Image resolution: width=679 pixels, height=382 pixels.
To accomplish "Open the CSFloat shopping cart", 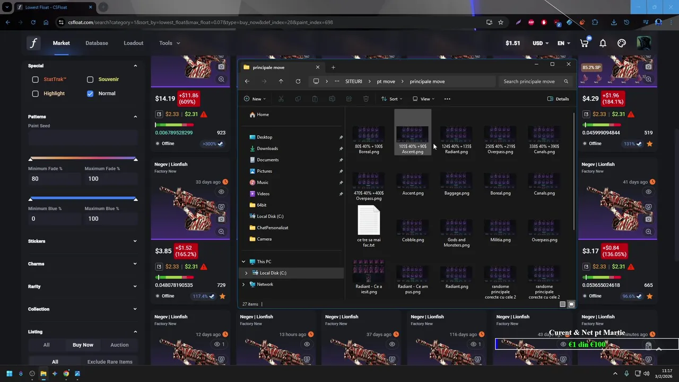I will pyautogui.click(x=584, y=43).
